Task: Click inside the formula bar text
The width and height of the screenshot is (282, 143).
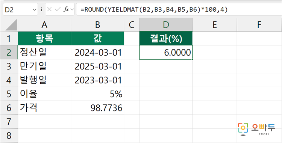Action: click(154, 9)
